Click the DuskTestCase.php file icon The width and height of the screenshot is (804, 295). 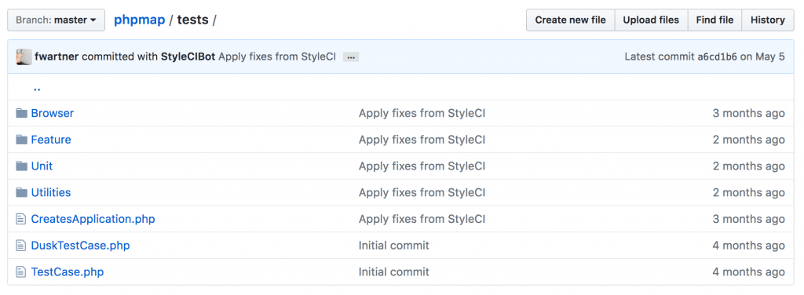pyautogui.click(x=21, y=246)
